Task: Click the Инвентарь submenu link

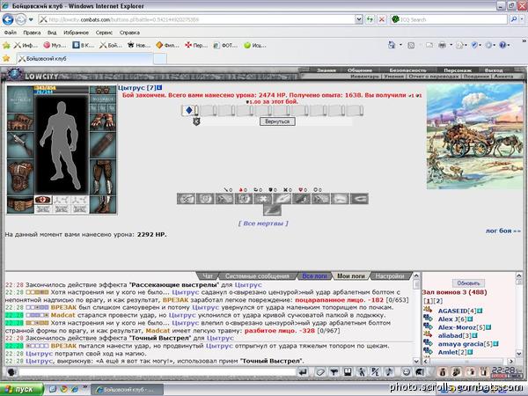Action: pos(364,77)
